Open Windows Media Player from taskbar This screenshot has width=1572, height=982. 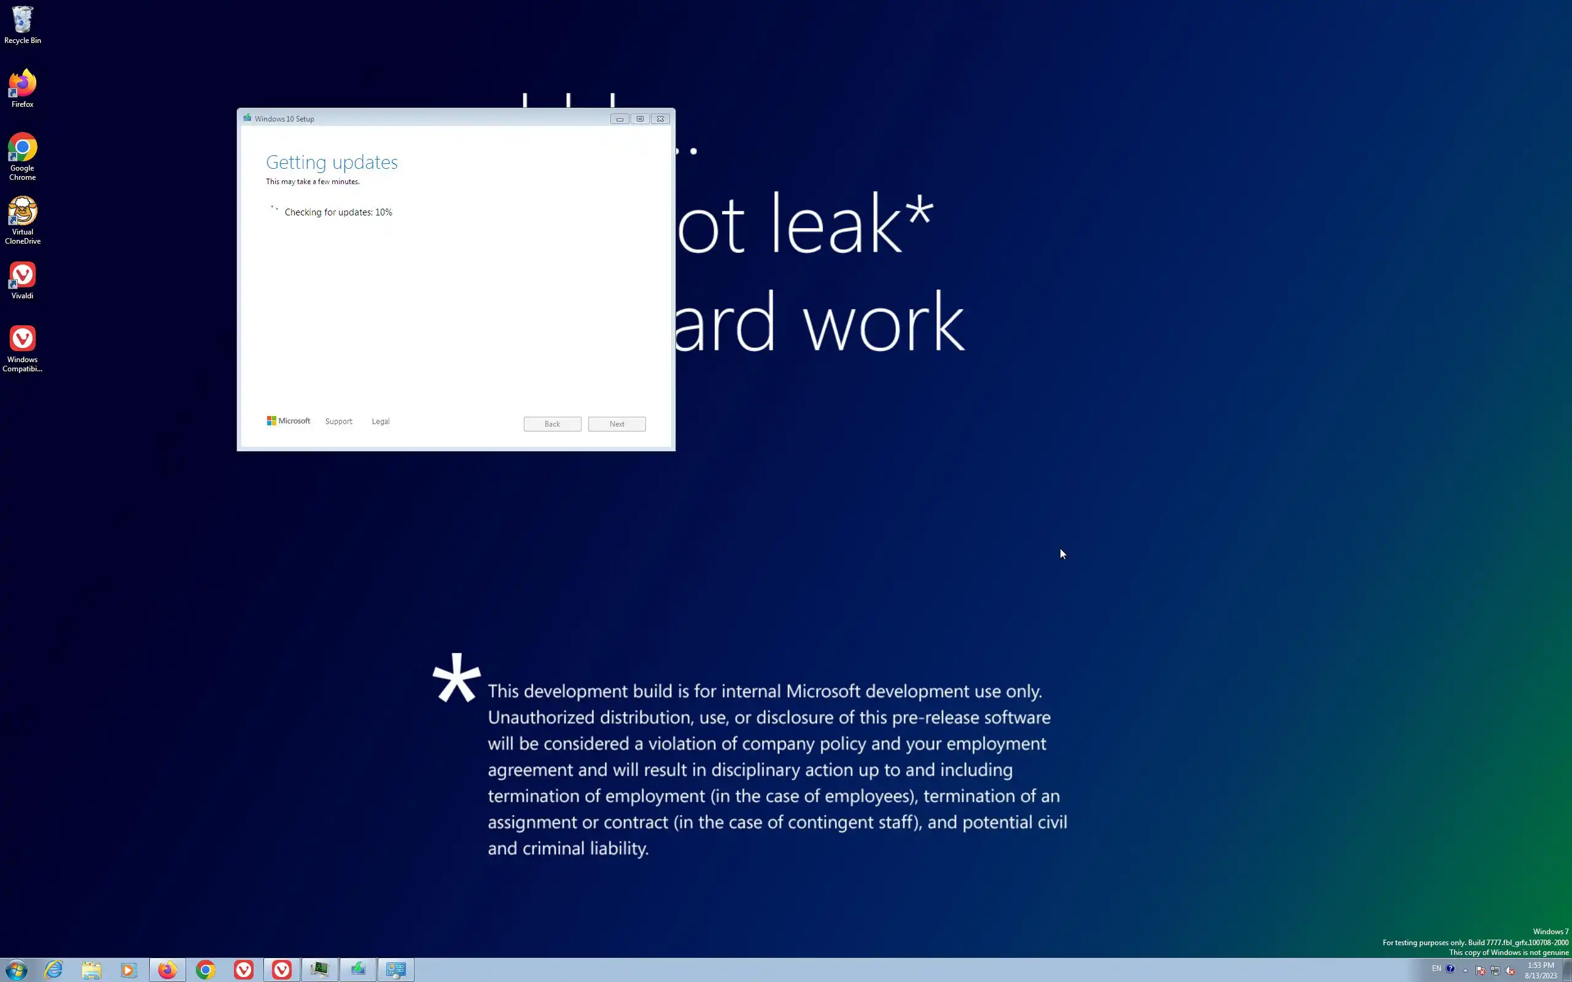tap(128, 970)
